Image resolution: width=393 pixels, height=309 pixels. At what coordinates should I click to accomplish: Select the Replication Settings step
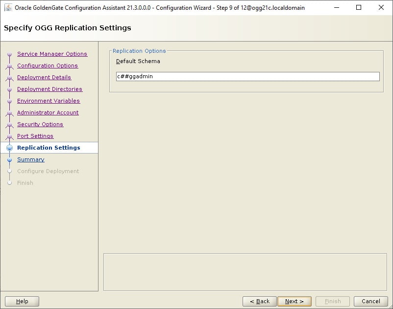click(x=49, y=148)
